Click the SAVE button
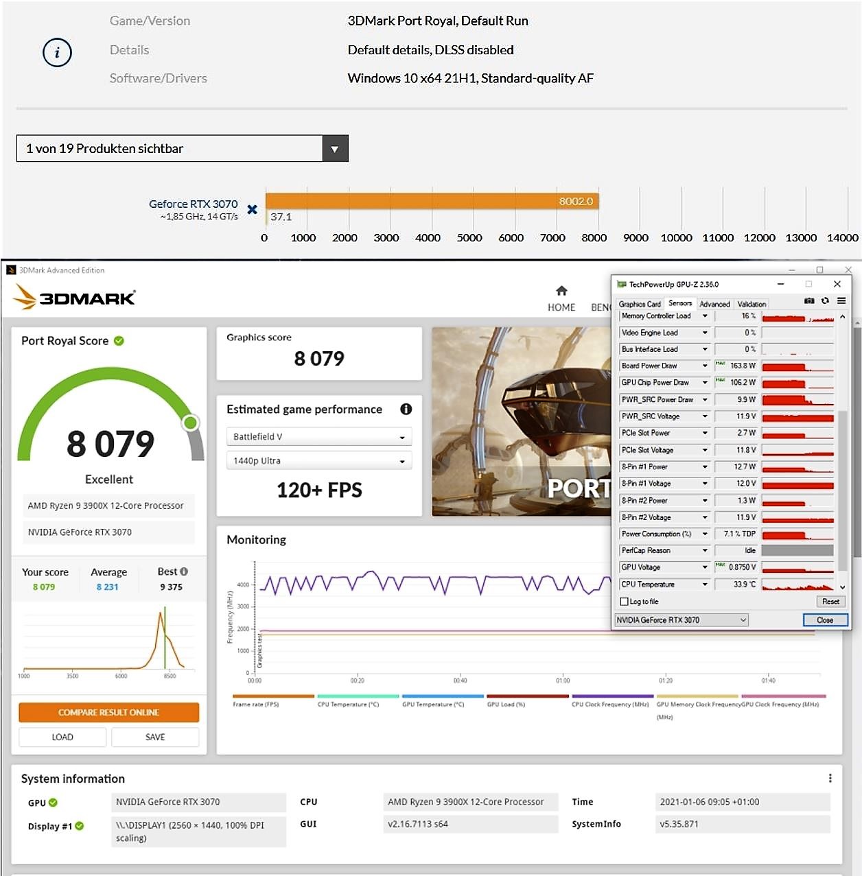Image resolution: width=862 pixels, height=876 pixels. [155, 737]
